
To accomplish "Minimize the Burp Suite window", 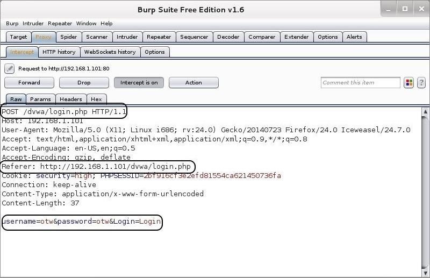I will pos(388,10).
